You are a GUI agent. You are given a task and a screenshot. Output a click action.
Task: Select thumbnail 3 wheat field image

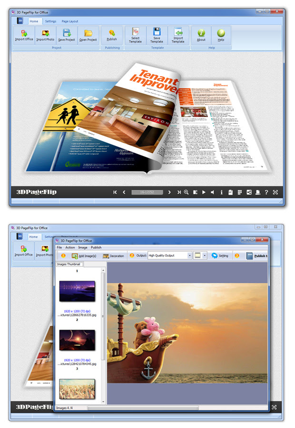click(77, 389)
